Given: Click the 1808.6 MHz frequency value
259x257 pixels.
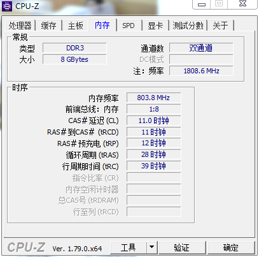Looking at the screenshot, I should (201, 71).
